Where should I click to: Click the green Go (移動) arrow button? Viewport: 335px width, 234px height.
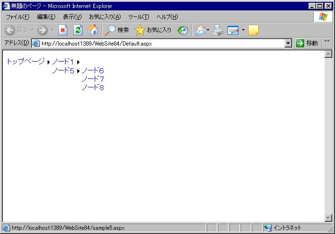point(307,43)
